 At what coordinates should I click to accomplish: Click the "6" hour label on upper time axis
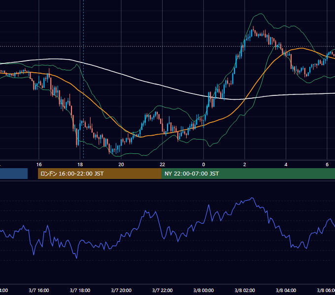[327, 165]
